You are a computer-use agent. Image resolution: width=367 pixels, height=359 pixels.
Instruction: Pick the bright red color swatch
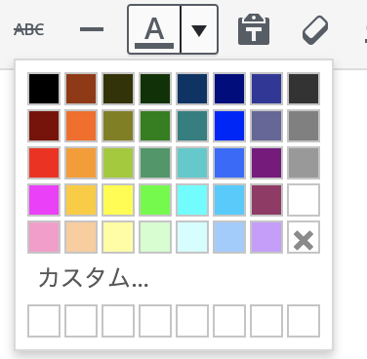44,163
